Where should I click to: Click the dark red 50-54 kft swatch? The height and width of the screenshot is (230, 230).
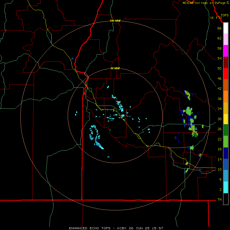click(226, 62)
